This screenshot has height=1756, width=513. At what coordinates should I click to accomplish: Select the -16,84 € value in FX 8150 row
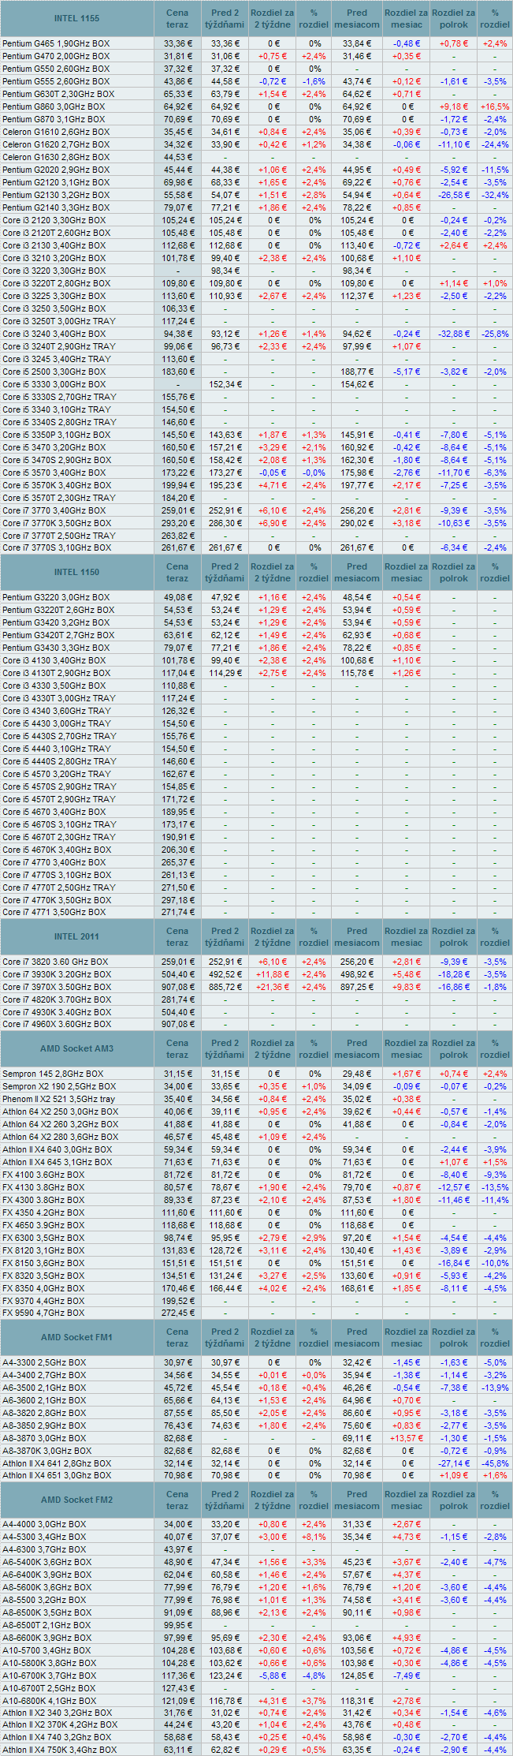point(454,1263)
